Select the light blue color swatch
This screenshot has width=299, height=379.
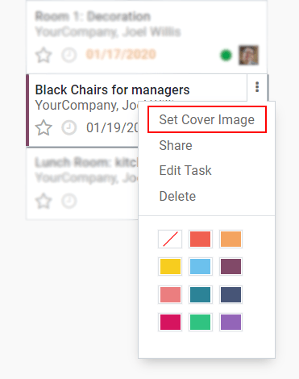click(201, 266)
